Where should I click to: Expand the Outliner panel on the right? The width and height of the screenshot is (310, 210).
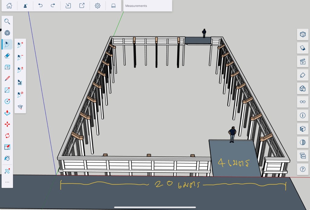pyautogui.click(x=302, y=156)
